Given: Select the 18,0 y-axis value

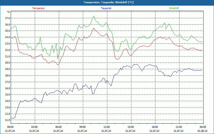Looking at the screenshot, I should click(7, 76).
